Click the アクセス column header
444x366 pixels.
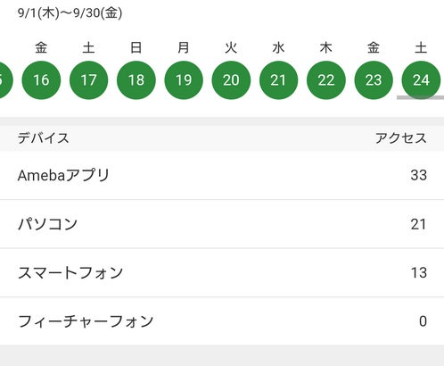point(400,138)
